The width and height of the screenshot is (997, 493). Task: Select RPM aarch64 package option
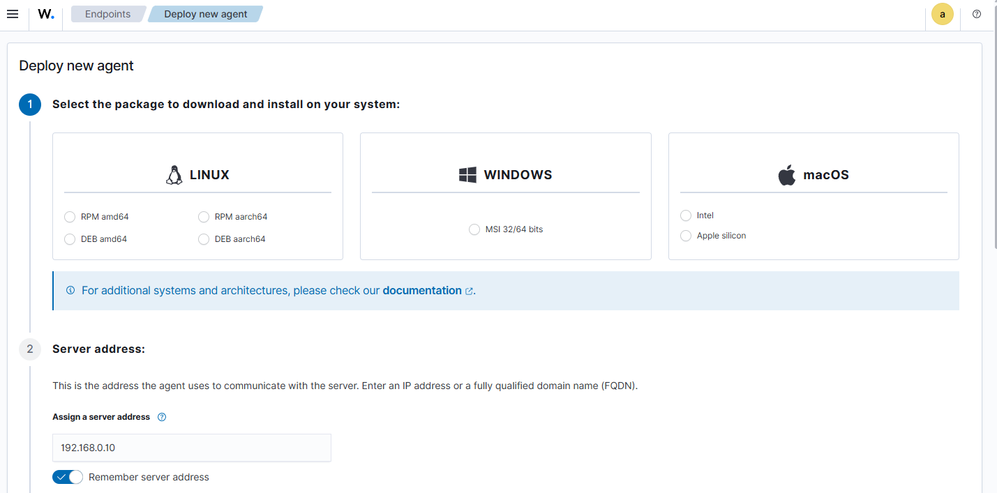[204, 217]
